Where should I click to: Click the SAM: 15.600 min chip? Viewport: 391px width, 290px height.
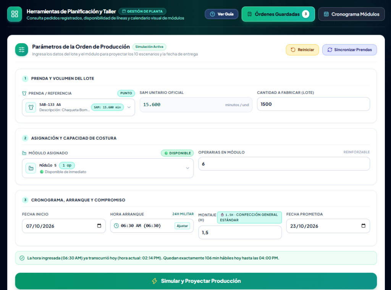(x=107, y=107)
